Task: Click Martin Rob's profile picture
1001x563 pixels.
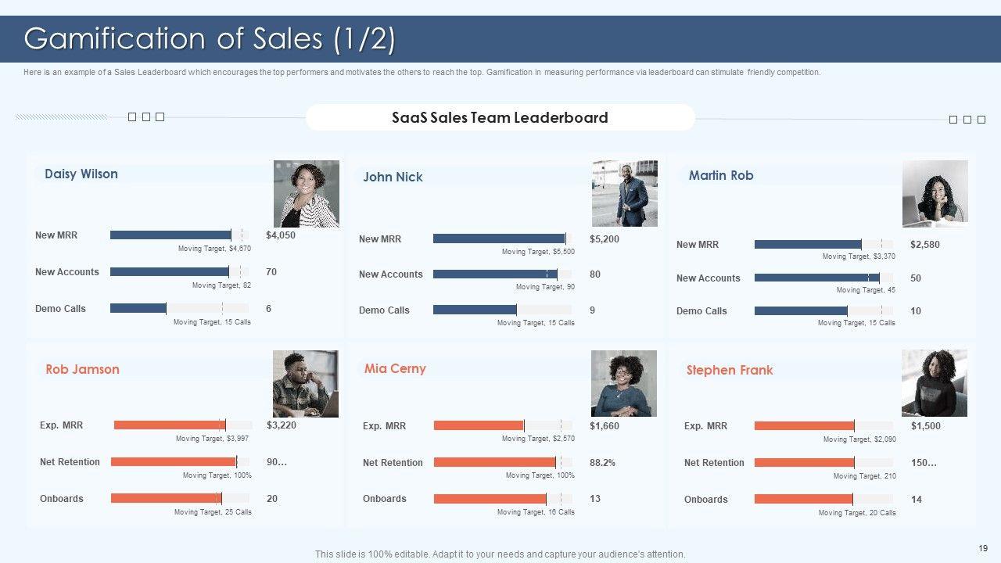Action: [x=935, y=193]
